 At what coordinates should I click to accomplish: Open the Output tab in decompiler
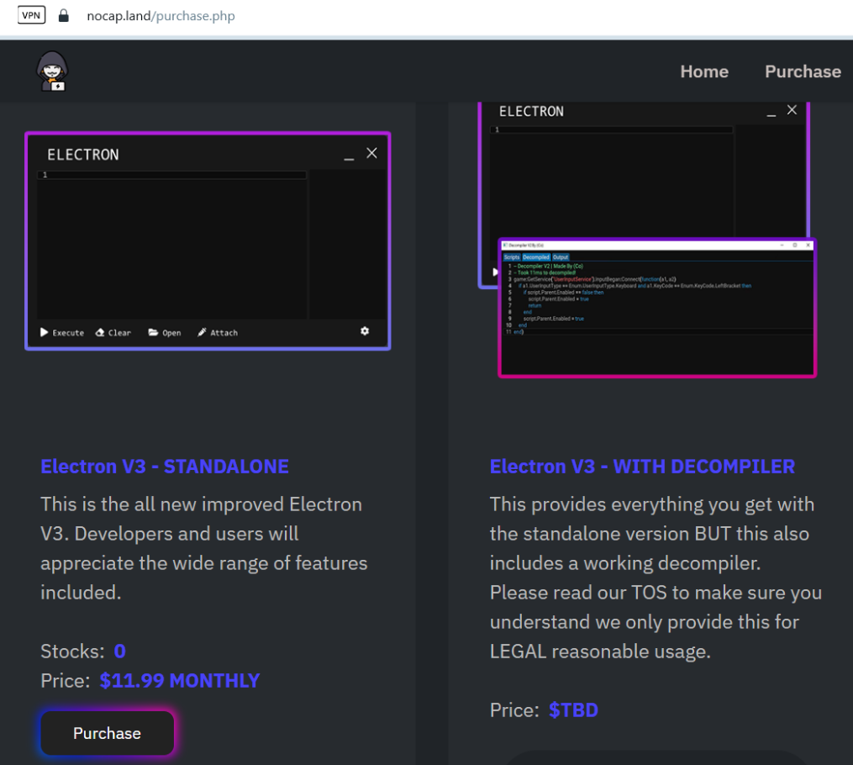point(560,257)
